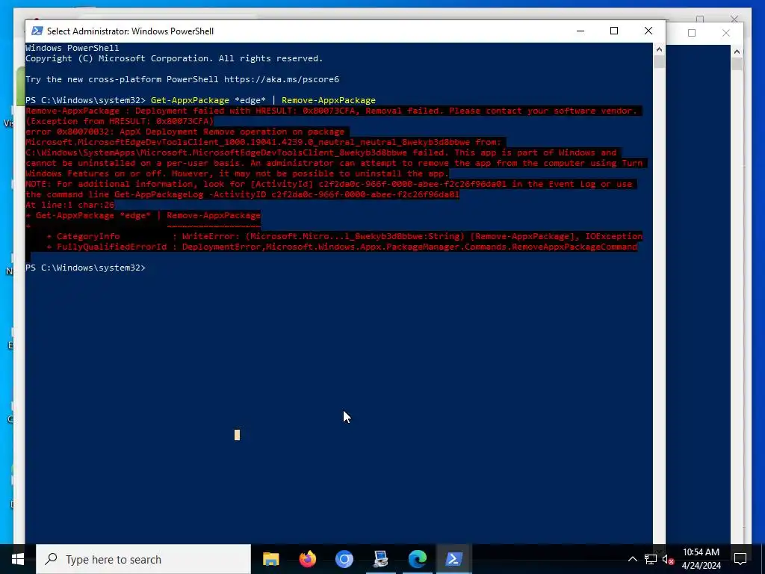Image resolution: width=765 pixels, height=574 pixels.
Task: Click the 'Get-AppxPackage' command text
Action: pos(190,100)
